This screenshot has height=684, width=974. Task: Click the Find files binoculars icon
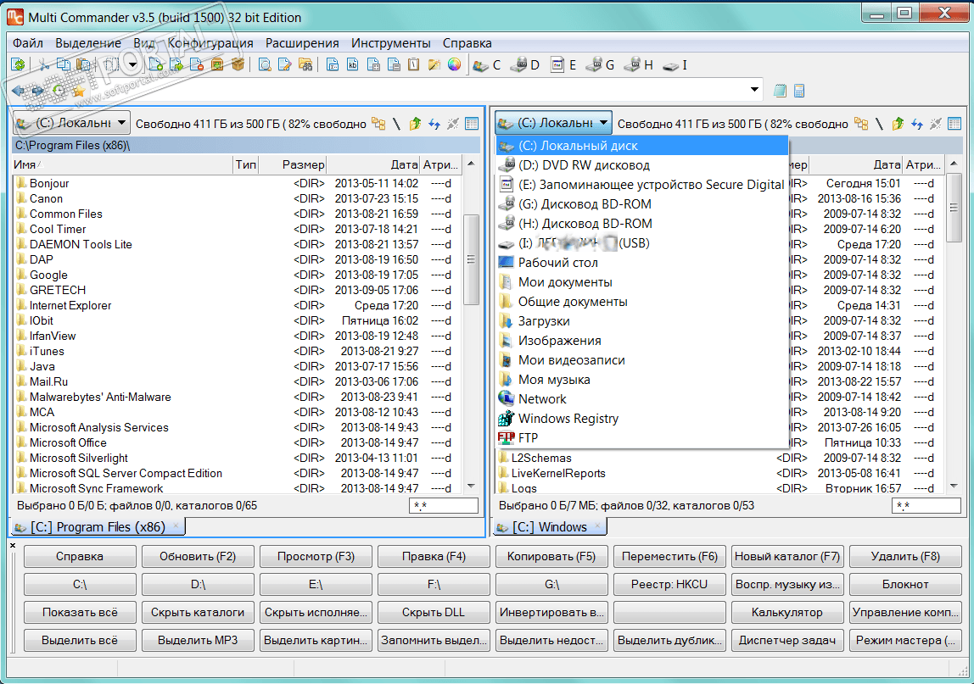click(305, 64)
